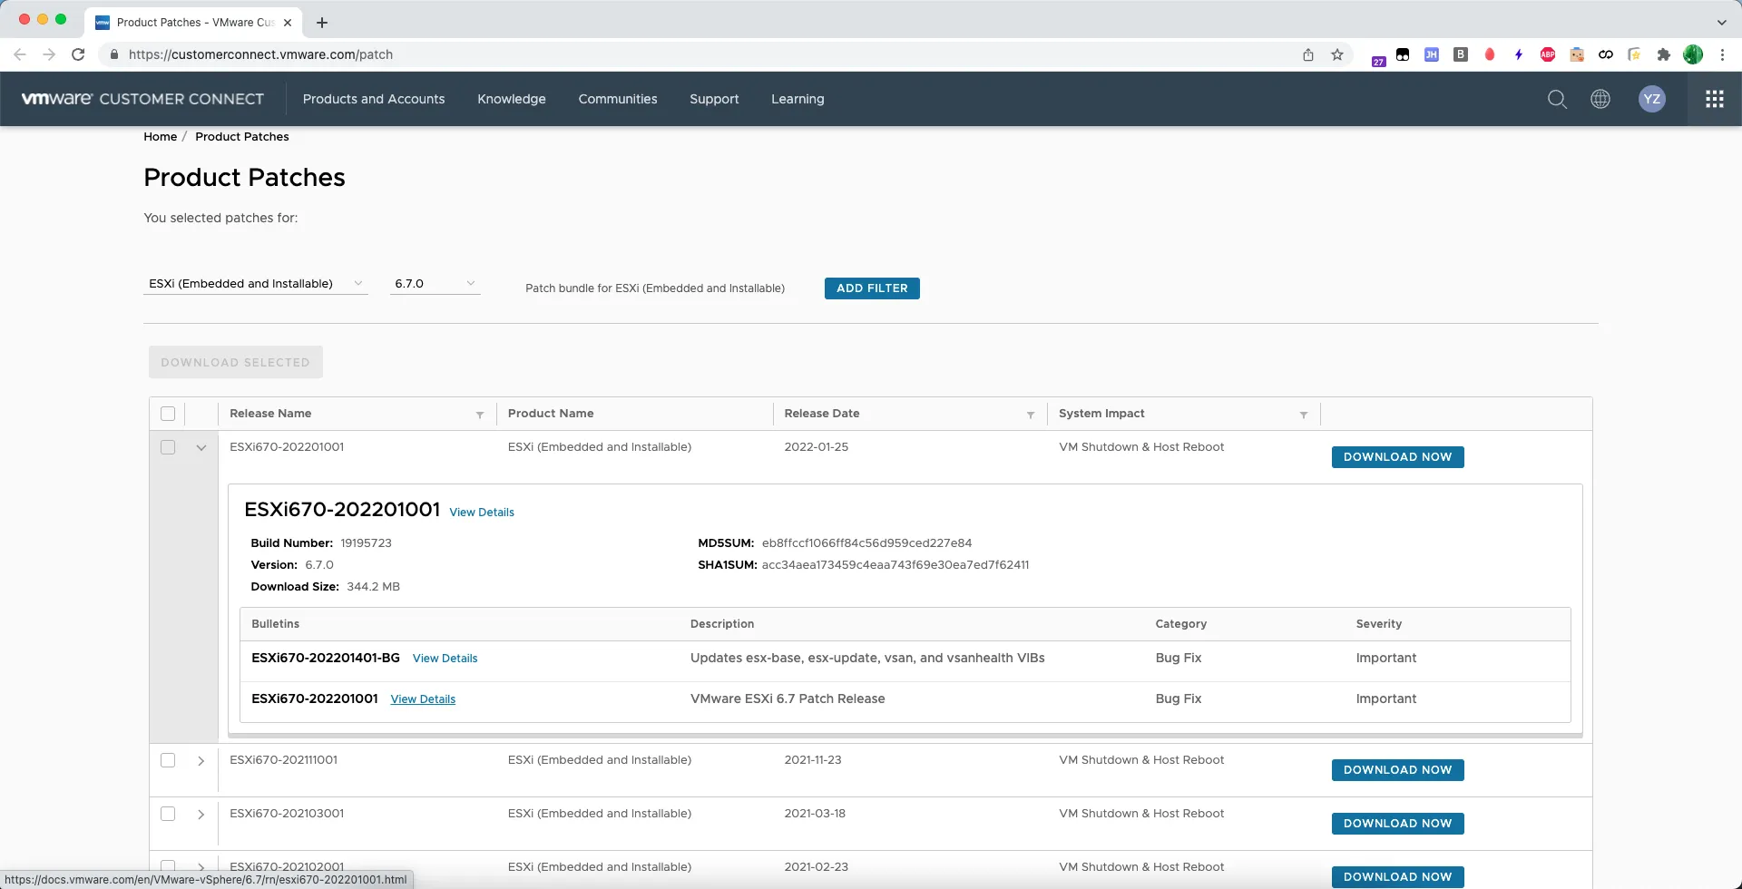The height and width of the screenshot is (889, 1742).
Task: Click release date 2021-11-23
Action: [x=813, y=760]
